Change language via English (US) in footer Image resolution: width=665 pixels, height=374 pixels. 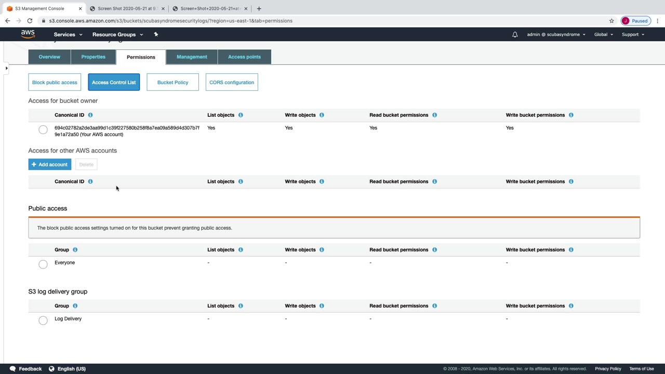click(x=67, y=369)
